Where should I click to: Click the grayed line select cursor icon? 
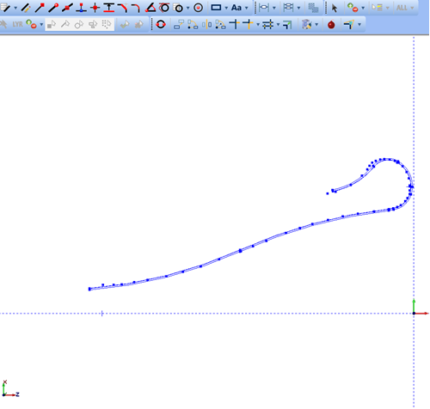tap(65, 25)
